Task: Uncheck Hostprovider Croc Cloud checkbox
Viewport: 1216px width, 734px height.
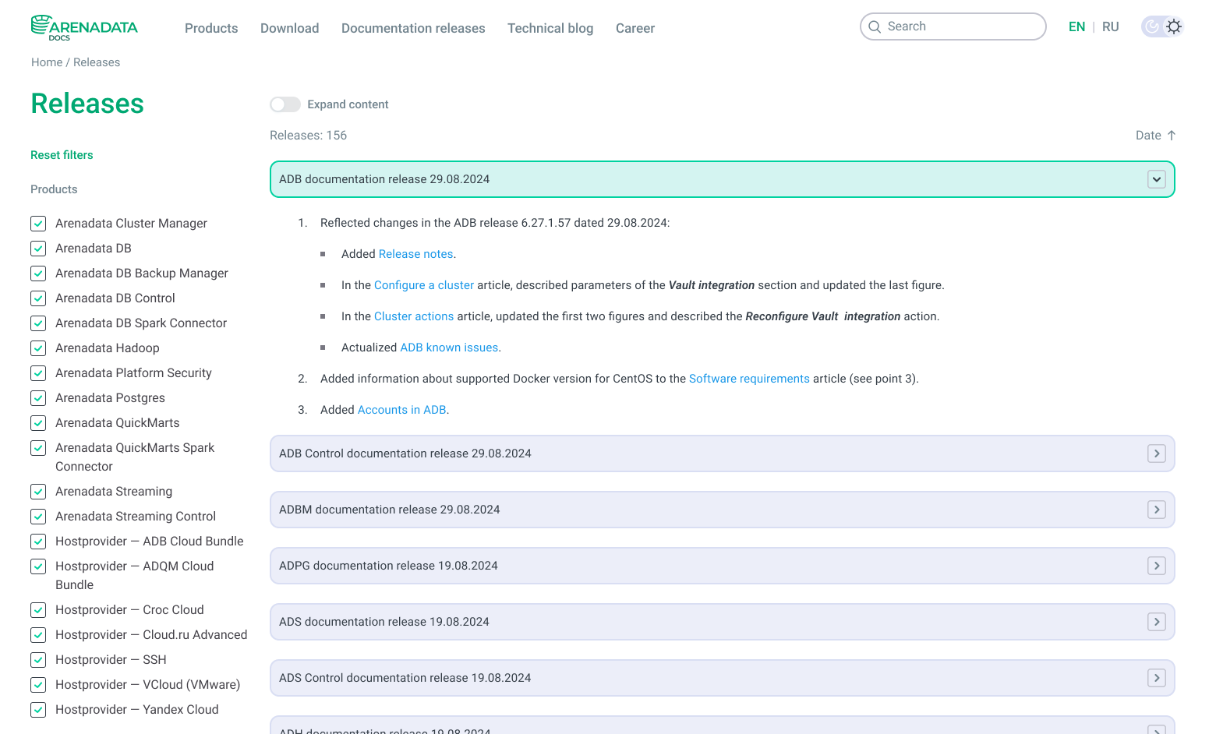Action: (38, 610)
